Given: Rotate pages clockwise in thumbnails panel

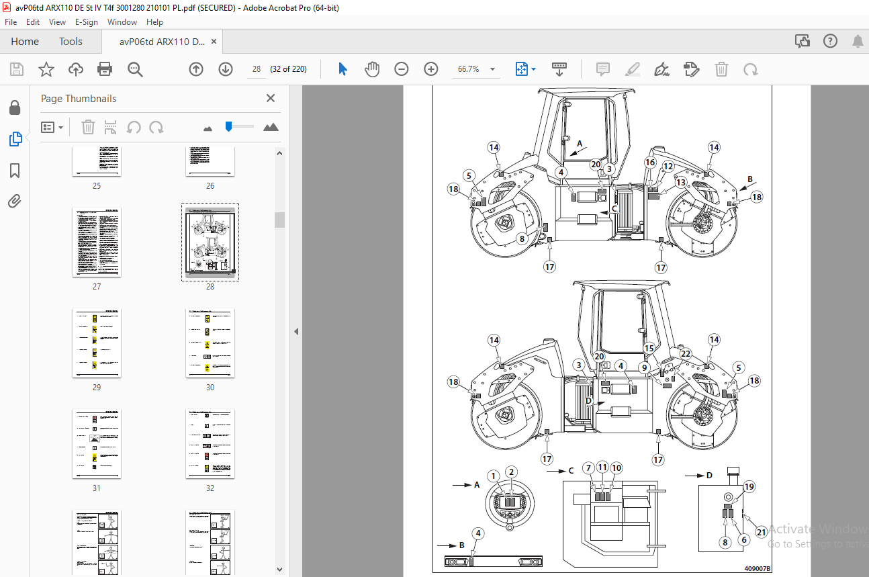Looking at the screenshot, I should [x=156, y=127].
